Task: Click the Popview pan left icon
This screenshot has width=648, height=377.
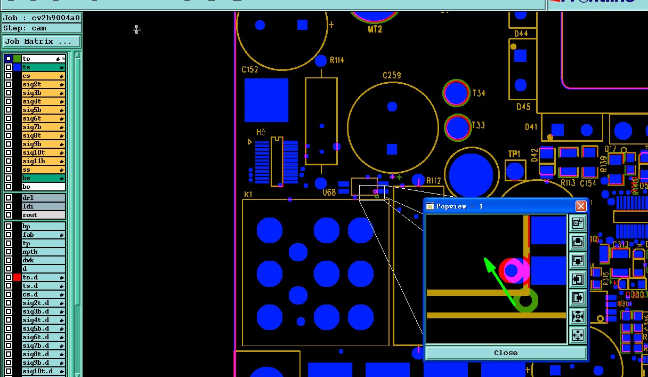Action: pyautogui.click(x=578, y=279)
